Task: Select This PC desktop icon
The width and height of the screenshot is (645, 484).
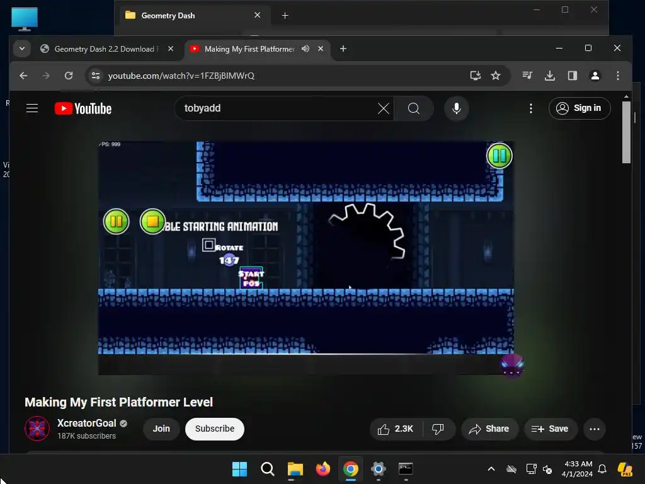Action: [25, 19]
